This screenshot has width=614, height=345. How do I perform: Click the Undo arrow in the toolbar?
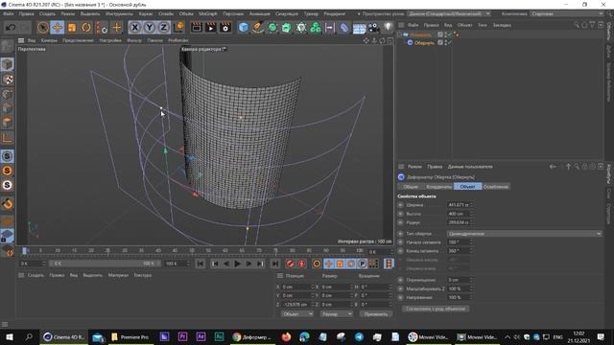tap(11, 28)
